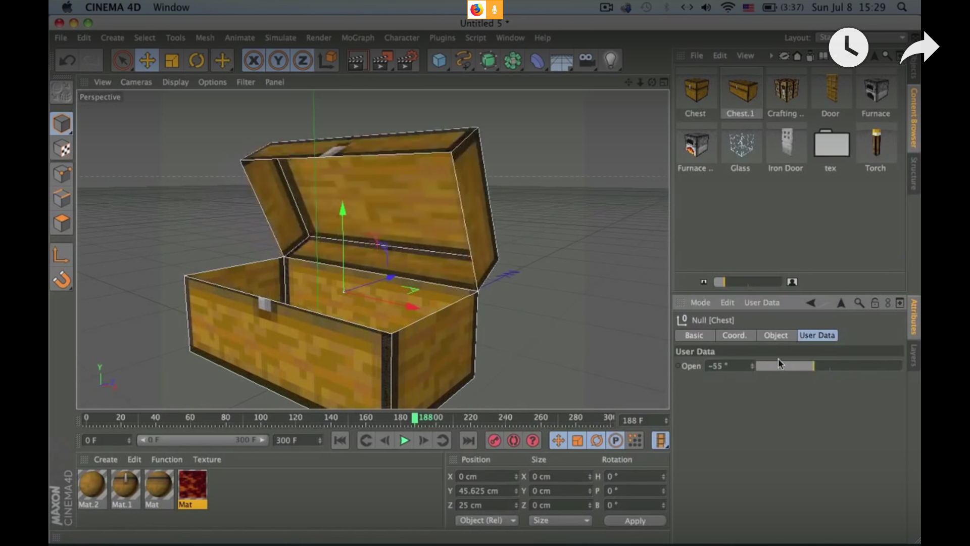Go to end of animation
Image resolution: width=970 pixels, height=546 pixels.
tap(468, 441)
